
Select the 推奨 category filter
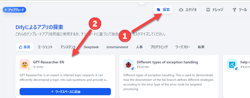point(25,47)
